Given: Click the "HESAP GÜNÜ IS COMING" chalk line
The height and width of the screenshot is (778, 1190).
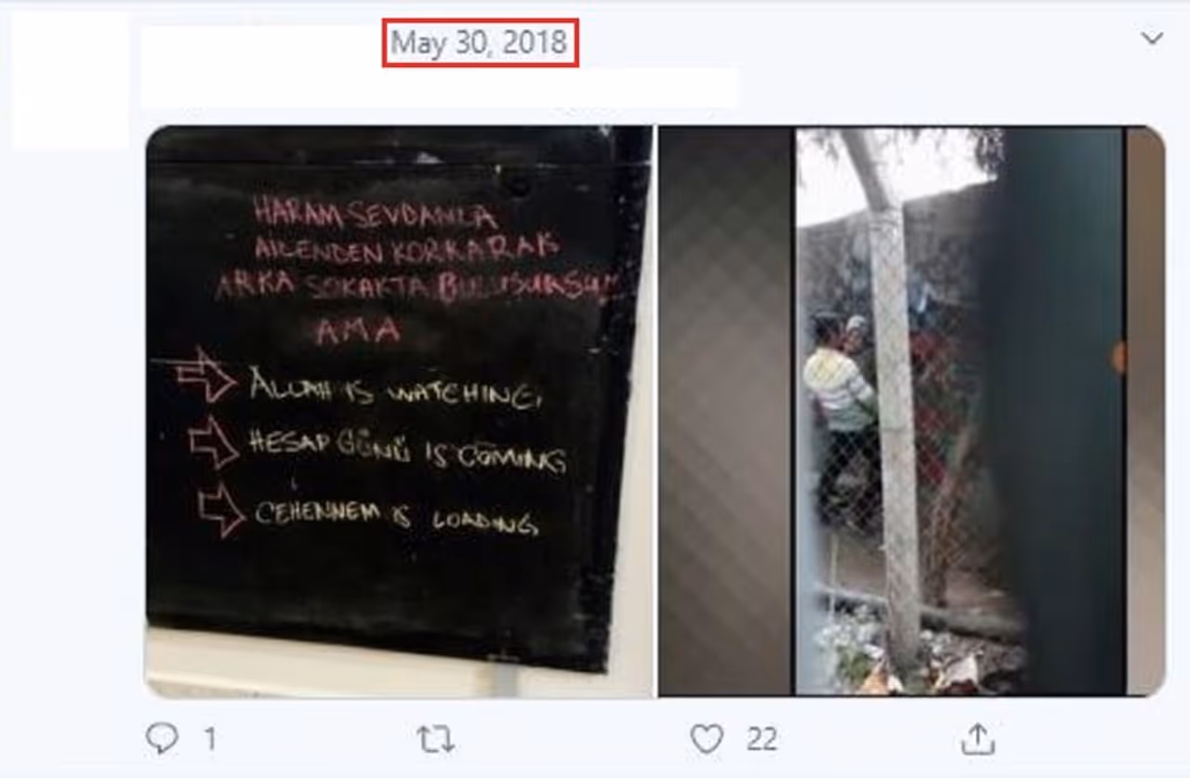Looking at the screenshot, I should (405, 451).
